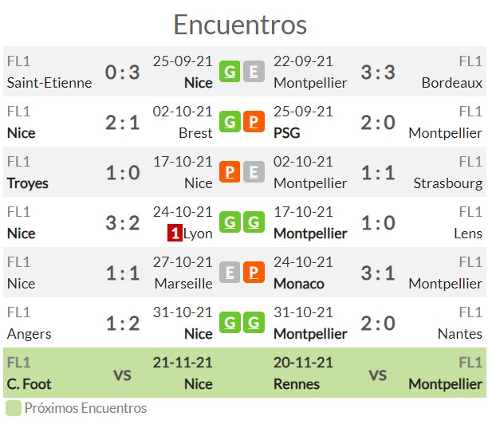488x424 pixels.
Task: Click green G badge for Saint-Etienne vs Nice
Action: point(230,72)
